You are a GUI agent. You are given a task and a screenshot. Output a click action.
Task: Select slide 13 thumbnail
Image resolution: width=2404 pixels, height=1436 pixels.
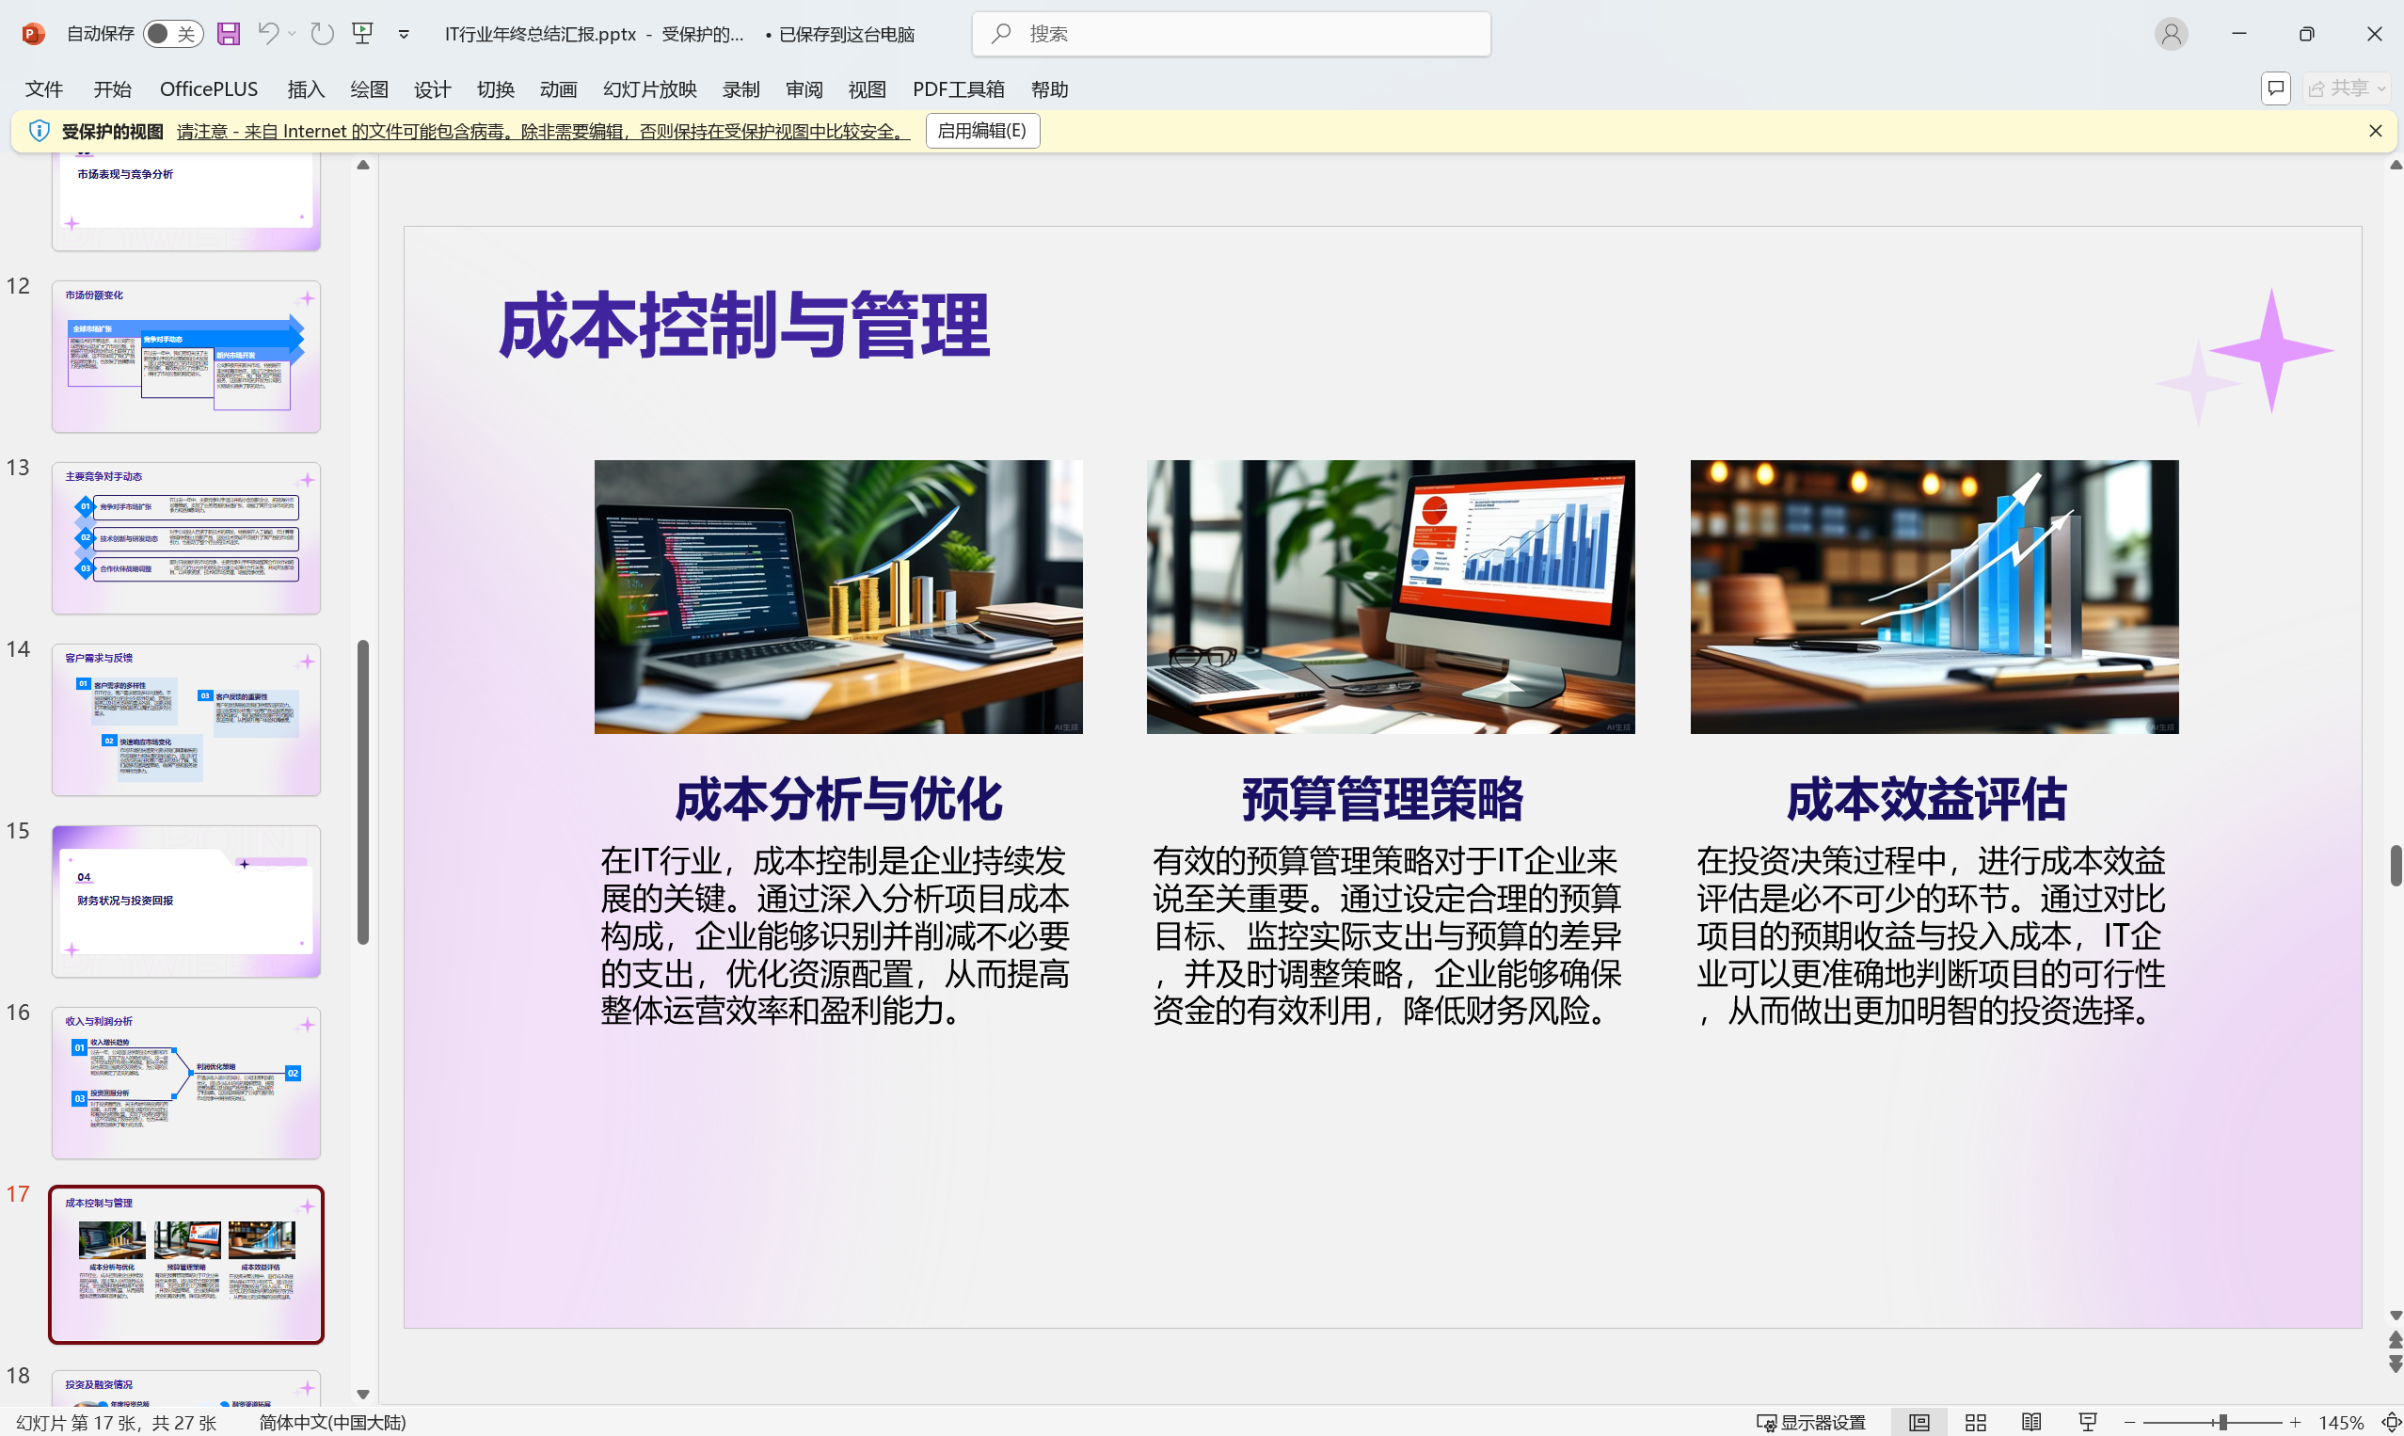click(185, 538)
